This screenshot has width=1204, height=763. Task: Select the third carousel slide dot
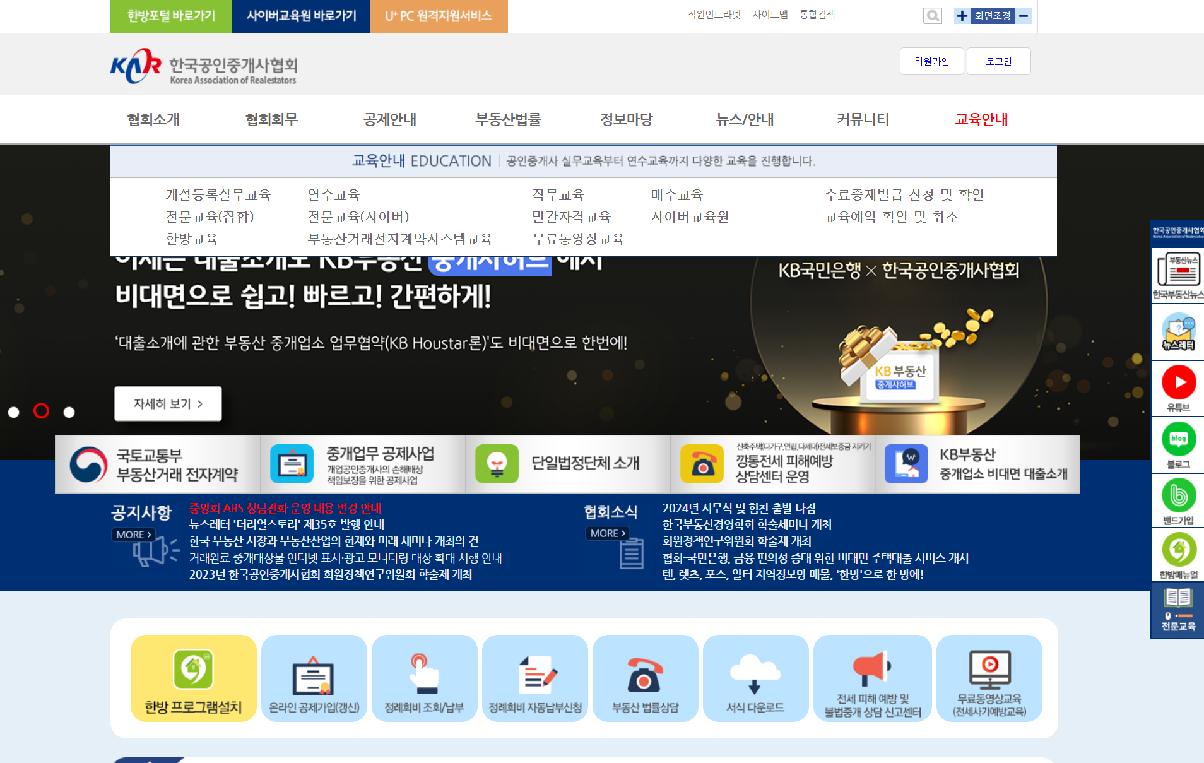(69, 412)
